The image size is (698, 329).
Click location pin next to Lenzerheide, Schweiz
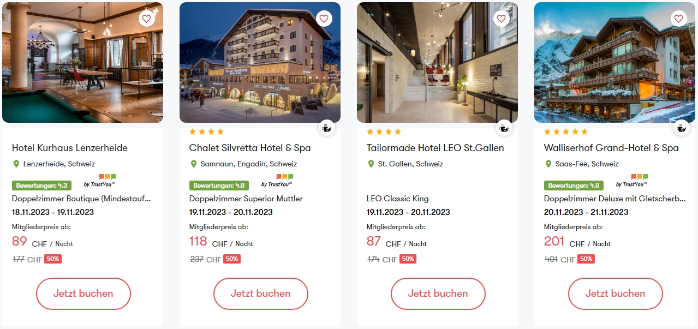pyautogui.click(x=16, y=164)
